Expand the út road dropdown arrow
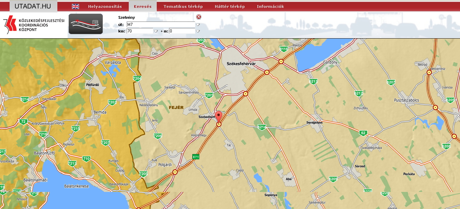 (198, 25)
